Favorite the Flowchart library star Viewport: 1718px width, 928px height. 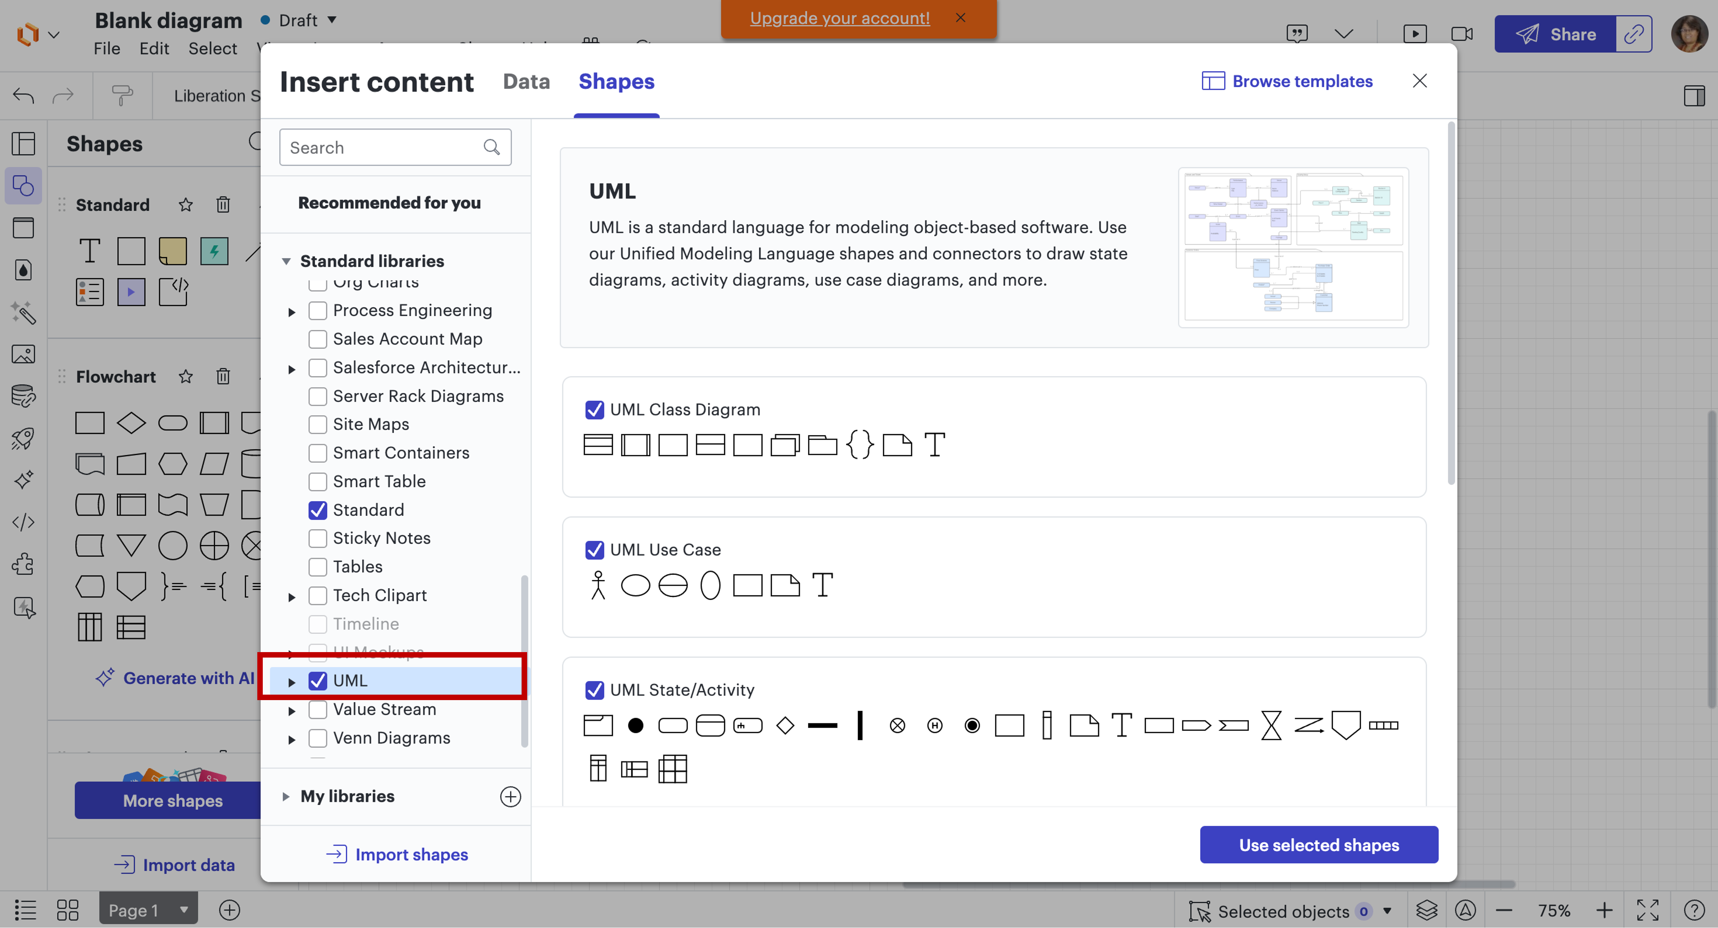tap(185, 377)
